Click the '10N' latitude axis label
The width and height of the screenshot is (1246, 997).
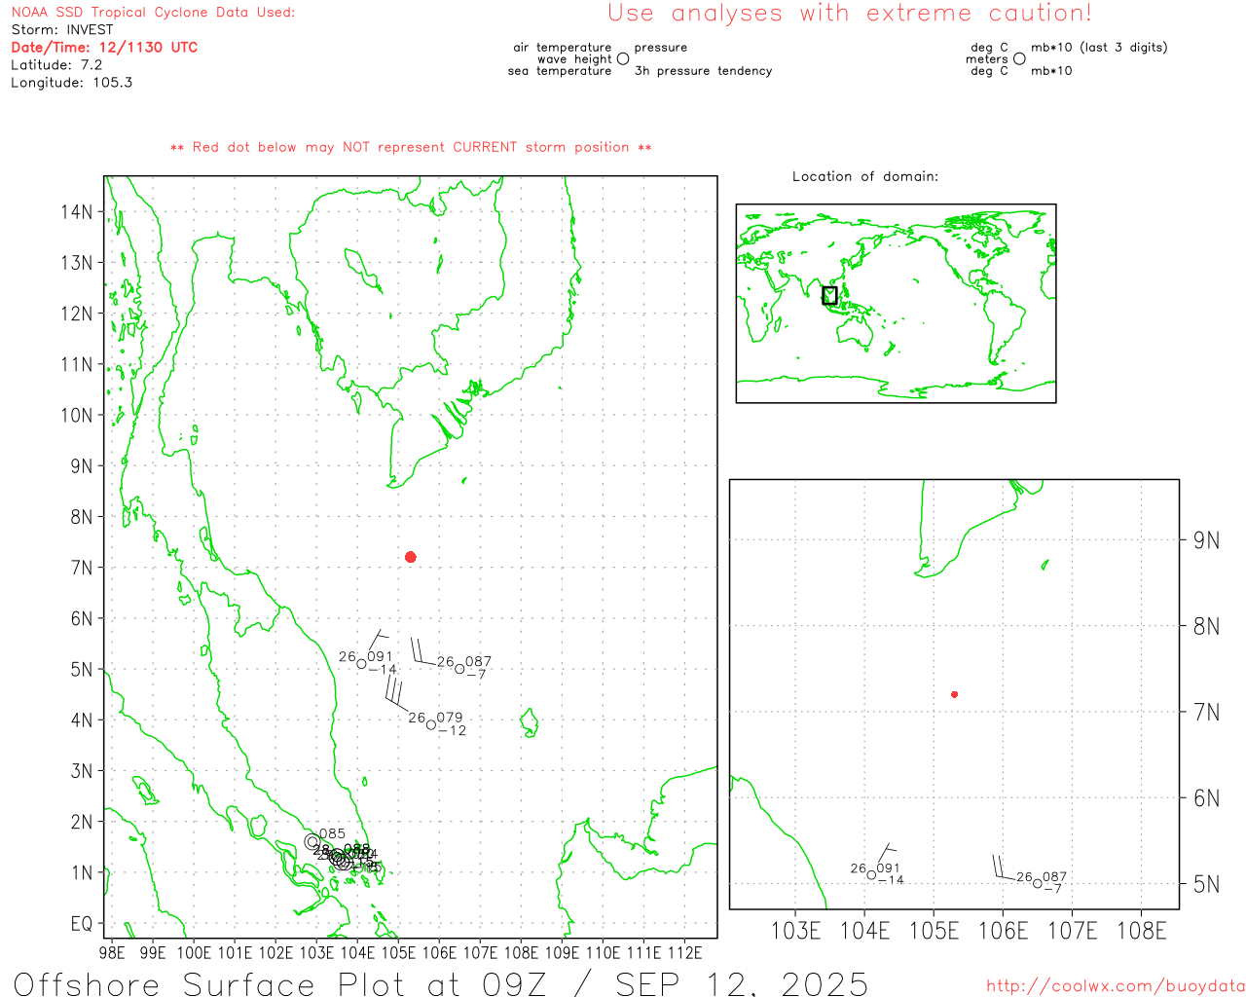(x=77, y=416)
